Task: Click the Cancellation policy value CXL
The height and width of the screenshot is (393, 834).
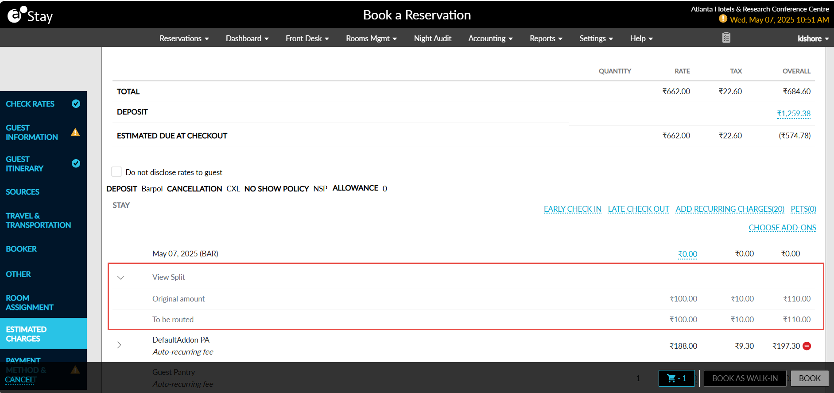Action: click(x=233, y=189)
